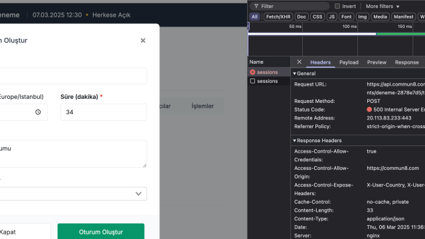
Task: Click the Name column header
Action: coord(269,62)
